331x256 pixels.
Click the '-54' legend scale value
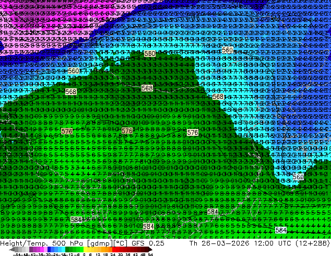point(16,254)
